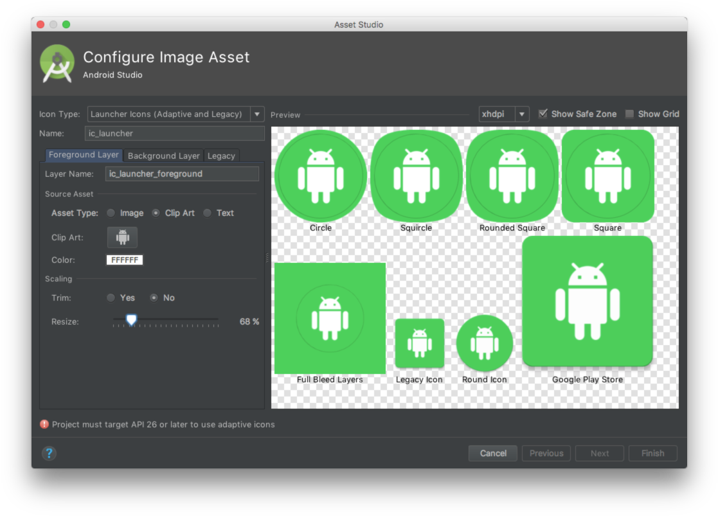
Task: Select the Image asset type radio button
Action: click(x=111, y=213)
